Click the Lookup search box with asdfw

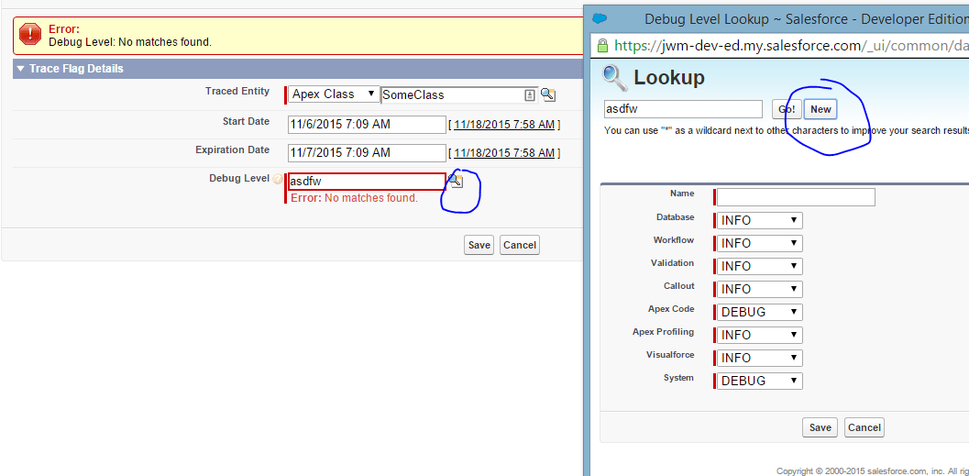click(684, 109)
